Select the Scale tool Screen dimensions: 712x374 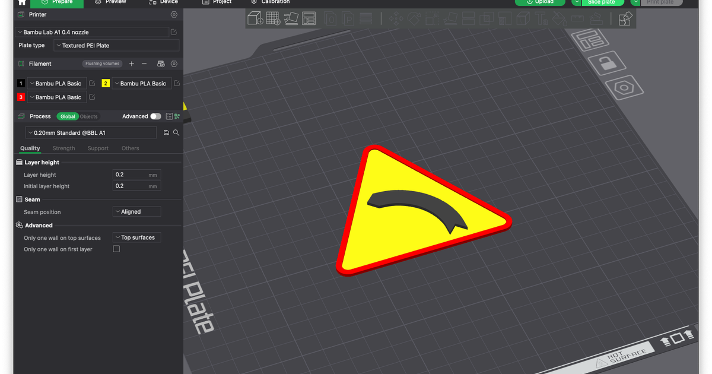point(431,18)
